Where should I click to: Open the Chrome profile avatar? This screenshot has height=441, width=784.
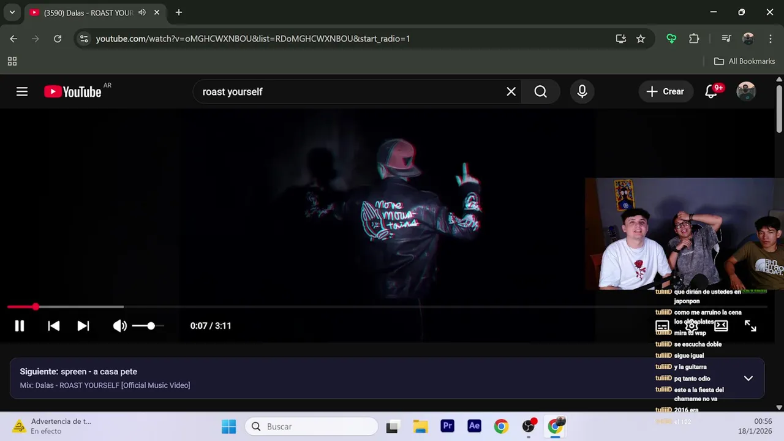(748, 39)
